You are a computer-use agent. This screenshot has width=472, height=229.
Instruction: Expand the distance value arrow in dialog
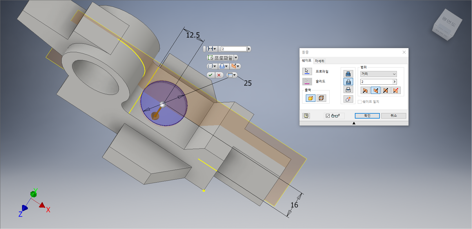(x=394, y=82)
